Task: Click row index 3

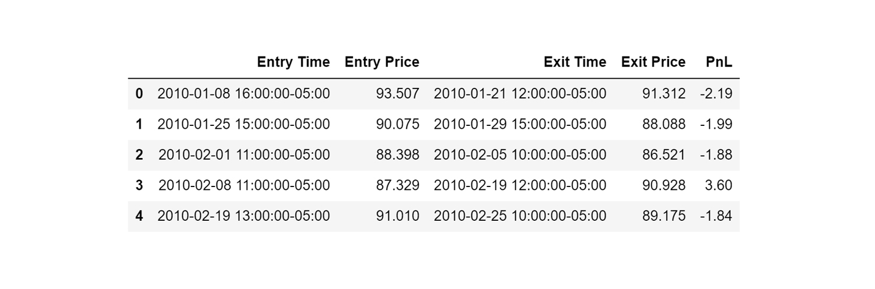Action: [x=139, y=186]
